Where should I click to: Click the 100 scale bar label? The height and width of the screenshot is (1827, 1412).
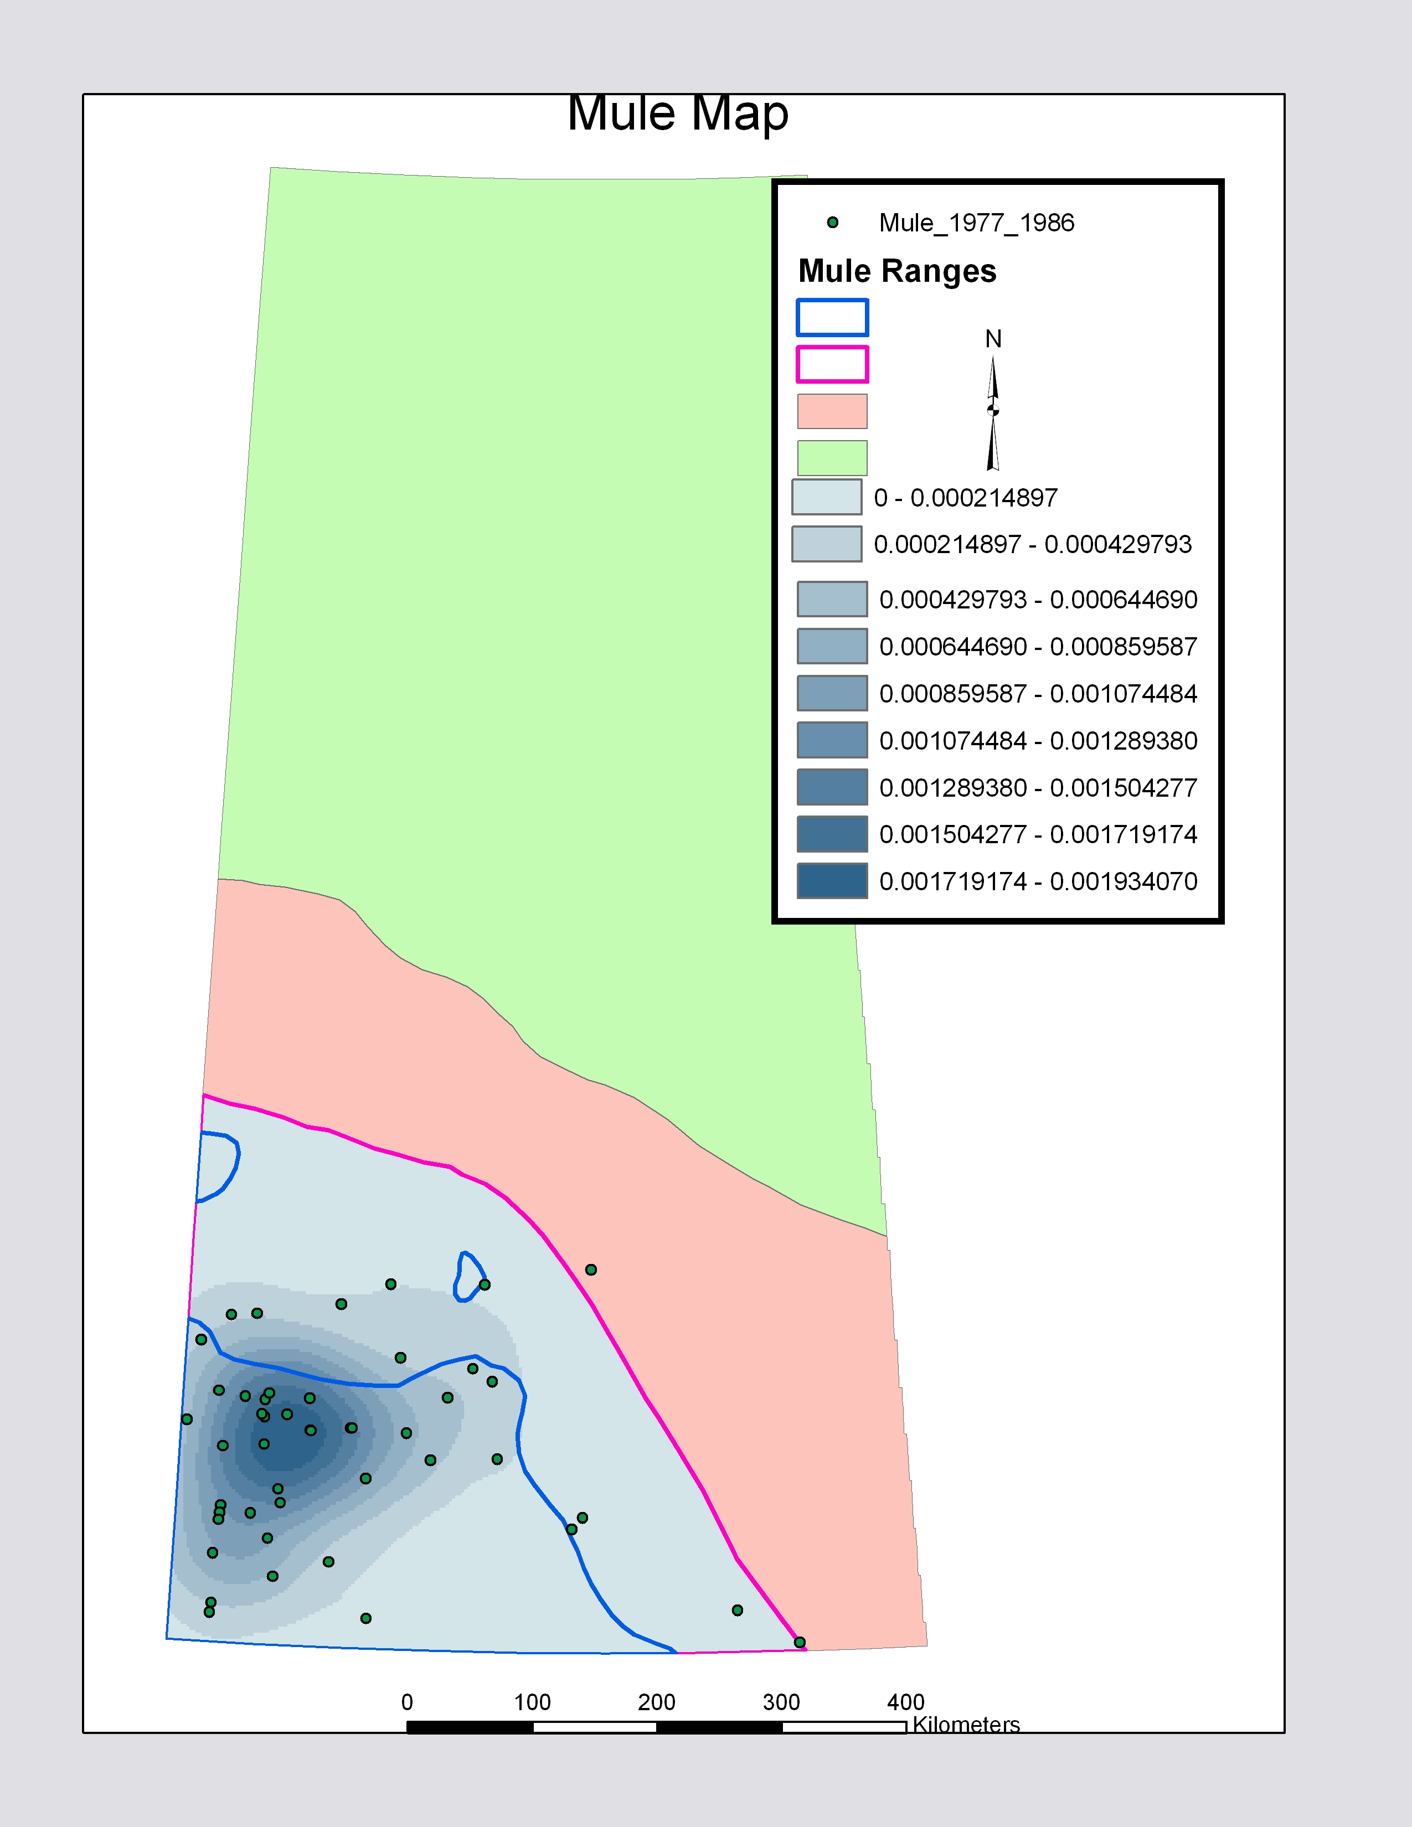click(x=532, y=1702)
